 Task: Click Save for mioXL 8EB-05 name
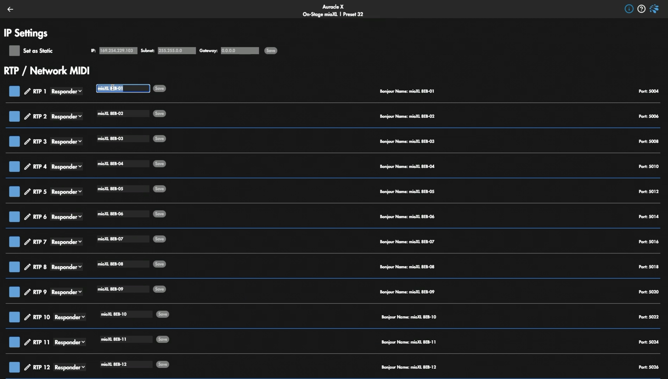pyautogui.click(x=159, y=189)
